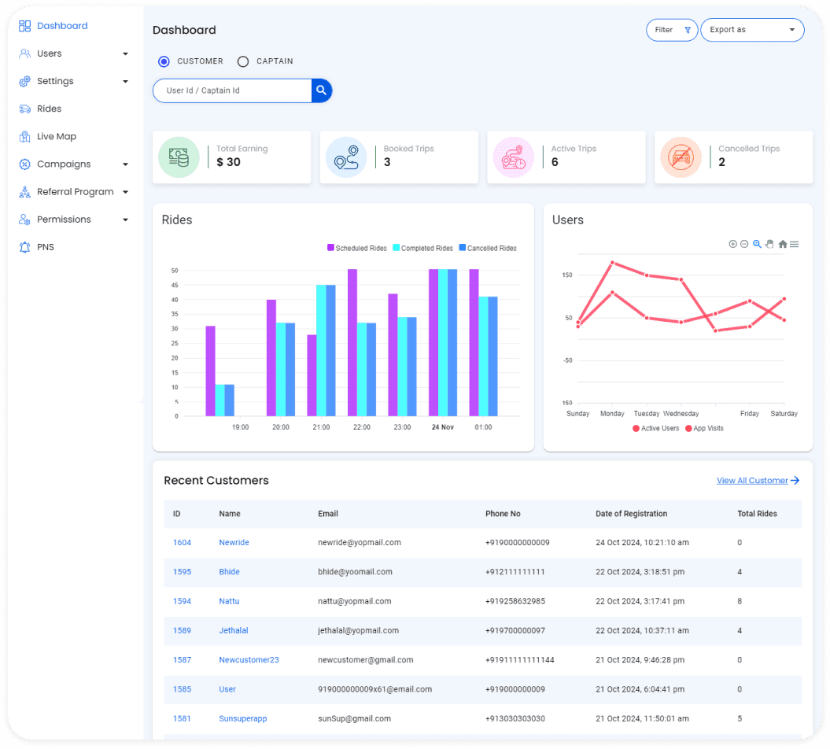
Task: Toggle Cancelled Rides blue legend swatch
Action: (463, 248)
